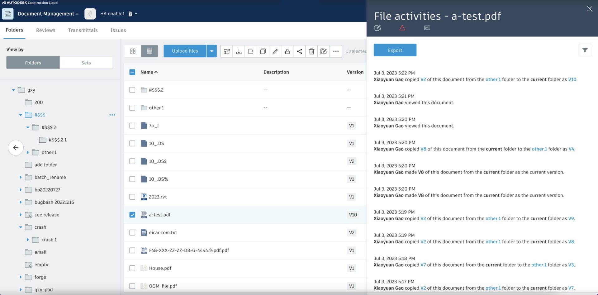Open the activity filter funnel icon

(x=585, y=50)
